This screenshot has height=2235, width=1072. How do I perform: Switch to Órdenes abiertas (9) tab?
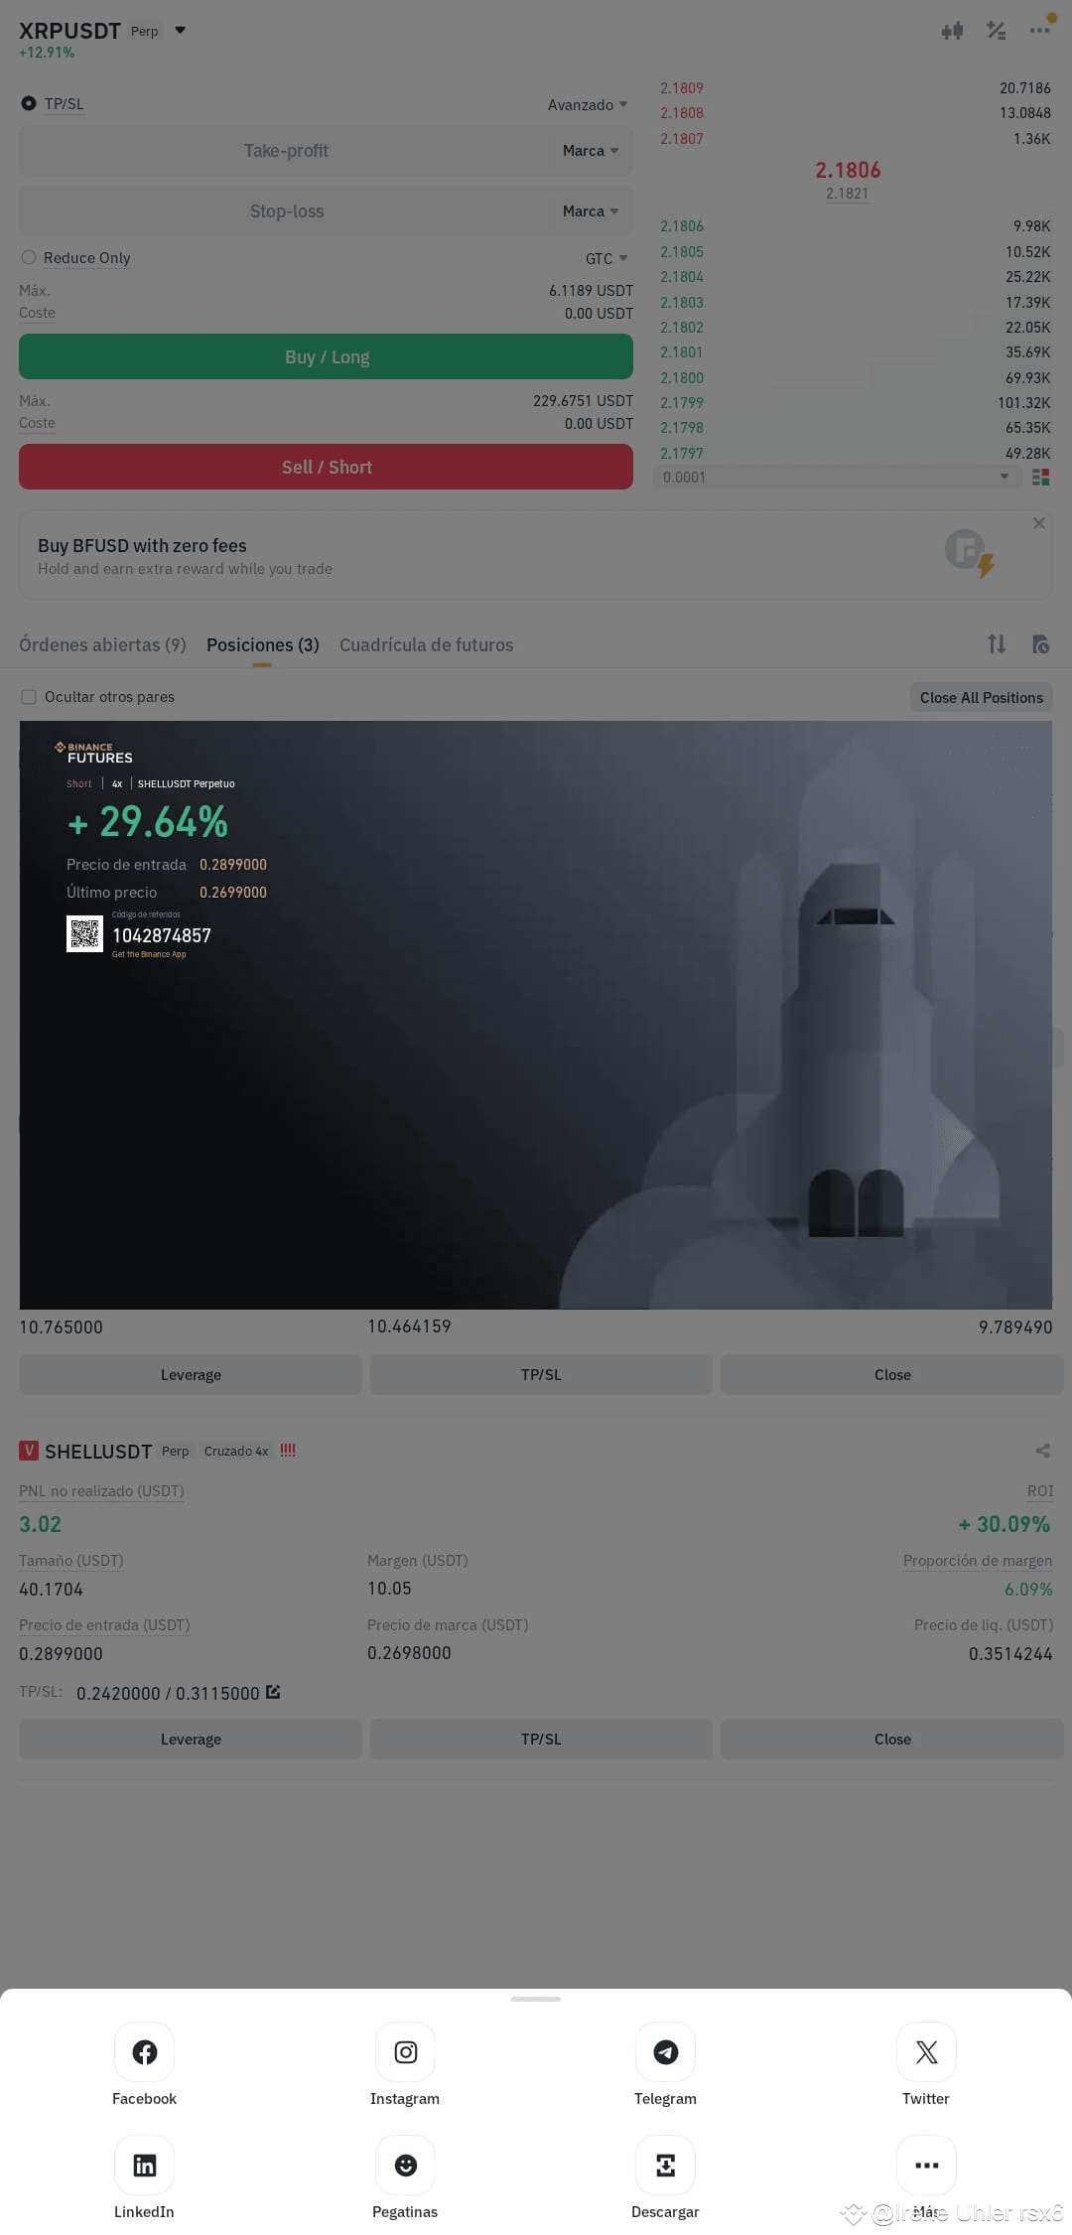(102, 644)
